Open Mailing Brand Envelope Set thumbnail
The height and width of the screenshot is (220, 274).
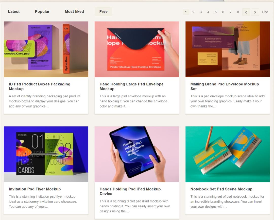228,49
